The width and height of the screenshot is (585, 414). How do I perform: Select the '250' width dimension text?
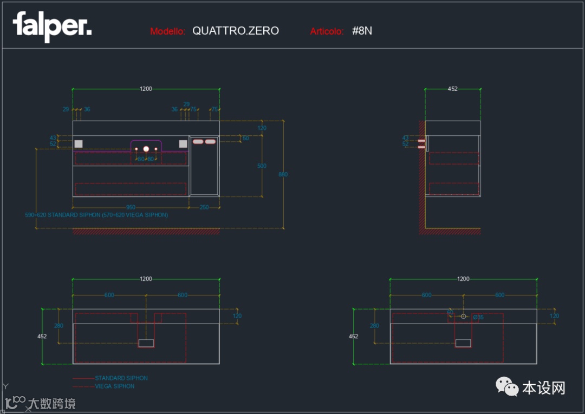click(x=204, y=207)
